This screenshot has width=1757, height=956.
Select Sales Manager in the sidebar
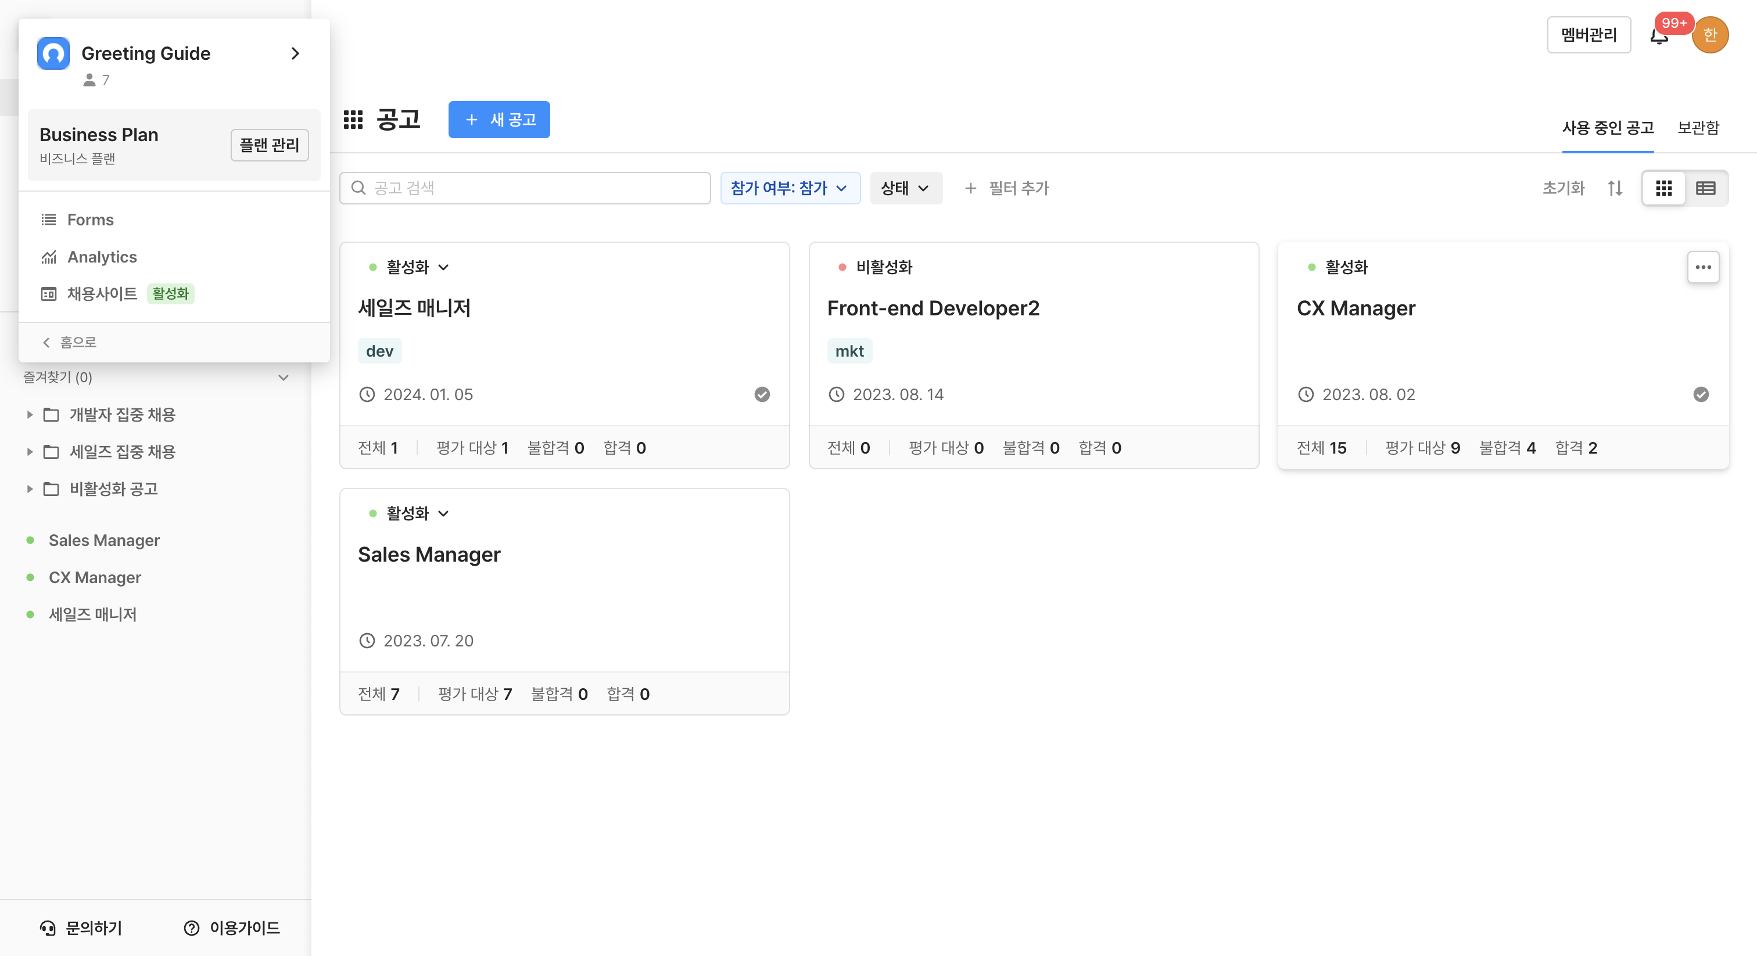pyautogui.click(x=103, y=540)
